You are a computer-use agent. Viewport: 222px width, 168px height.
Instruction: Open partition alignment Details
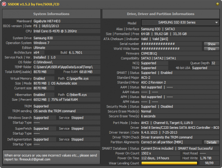(211, 142)
